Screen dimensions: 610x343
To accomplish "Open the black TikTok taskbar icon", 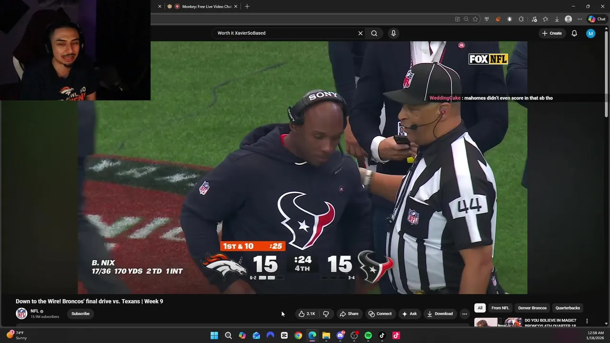I will pos(382,335).
